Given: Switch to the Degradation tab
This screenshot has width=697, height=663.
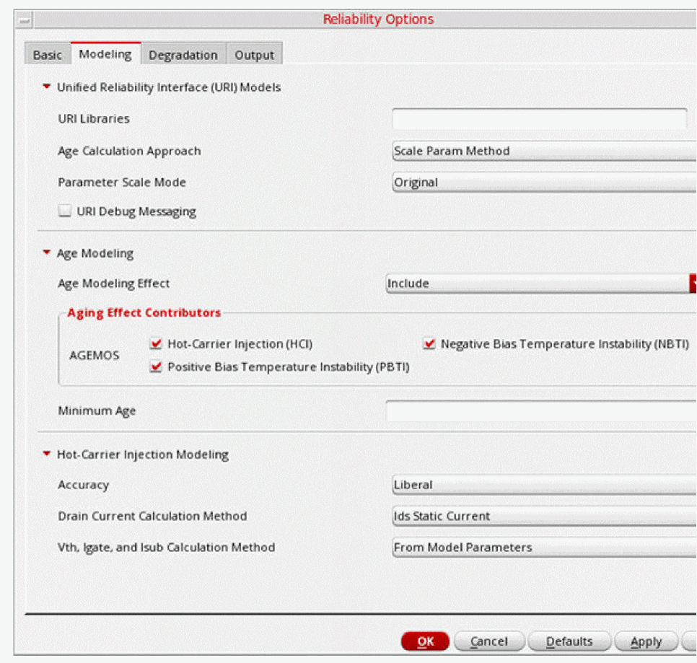Looking at the screenshot, I should [183, 55].
